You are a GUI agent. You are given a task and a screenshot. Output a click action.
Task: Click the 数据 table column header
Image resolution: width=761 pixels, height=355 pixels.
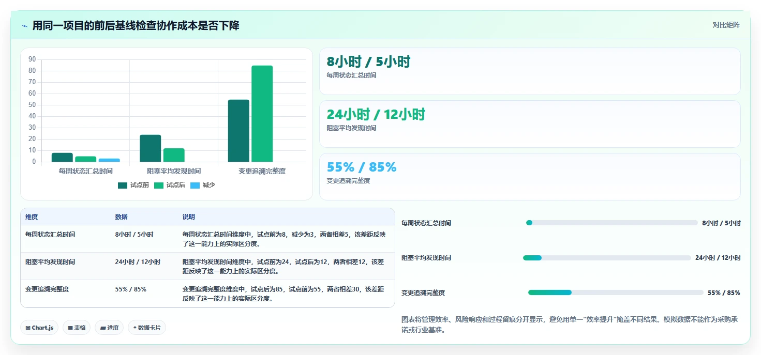click(121, 217)
